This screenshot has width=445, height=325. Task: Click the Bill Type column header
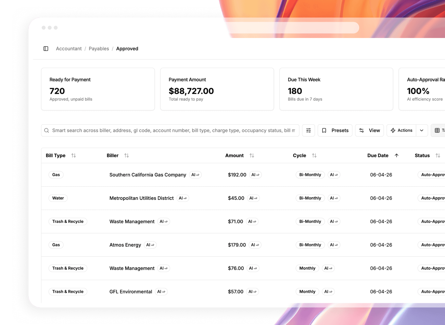[56, 156]
